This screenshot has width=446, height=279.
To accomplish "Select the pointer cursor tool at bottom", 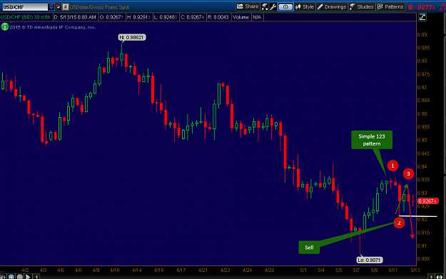I will pos(28,276).
